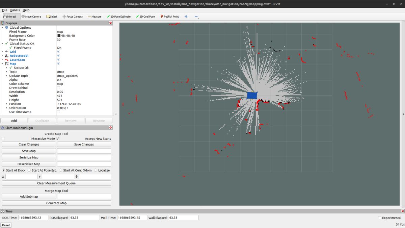Click the Save Changes button
This screenshot has width=405, height=228.
point(84,144)
